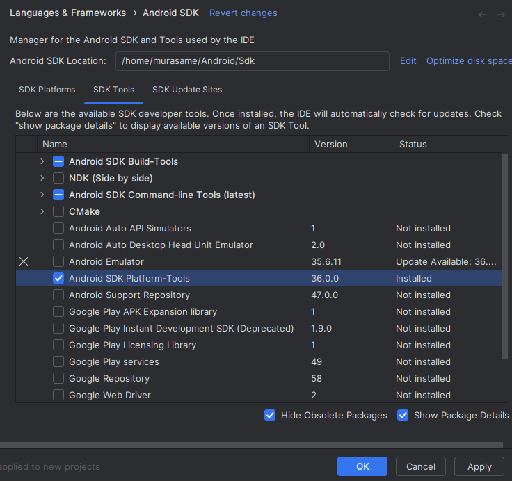Click the Edit link for SDK location
This screenshot has height=481, width=512.
point(408,61)
